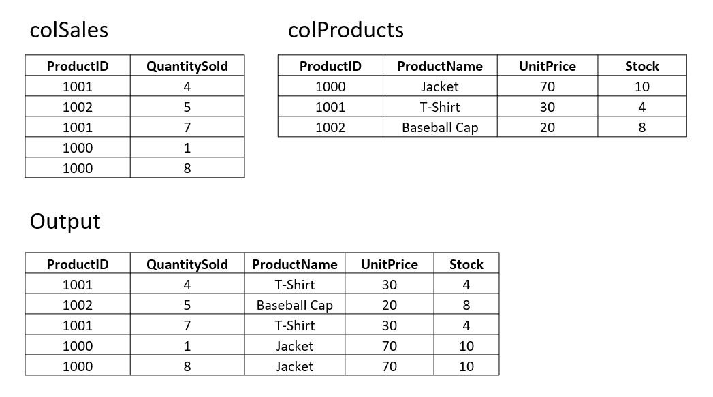Click Stock header in Output table
Screen dimensions: 713x397
point(466,264)
